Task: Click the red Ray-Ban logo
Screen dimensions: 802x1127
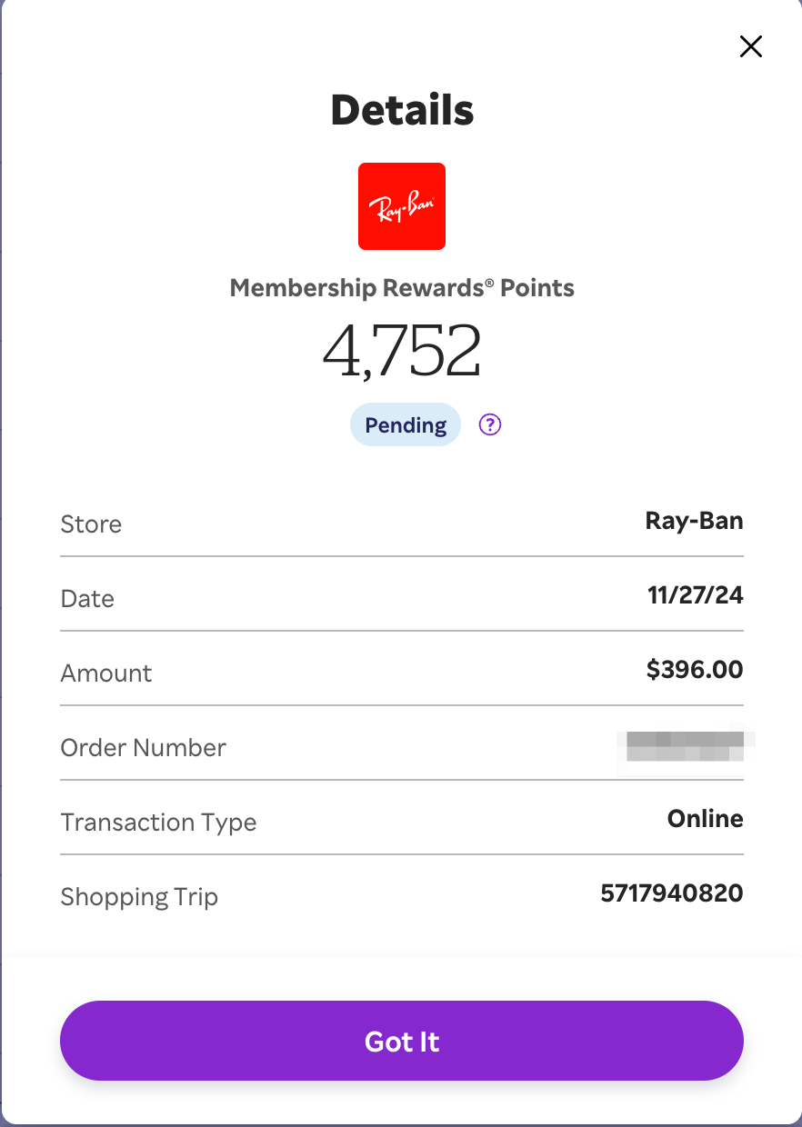Action: 402,206
